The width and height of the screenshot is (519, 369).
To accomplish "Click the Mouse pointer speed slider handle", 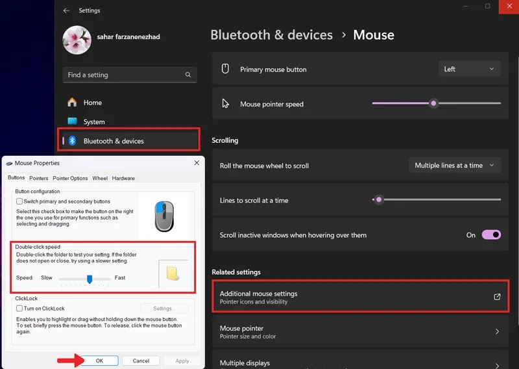I will click(x=433, y=103).
